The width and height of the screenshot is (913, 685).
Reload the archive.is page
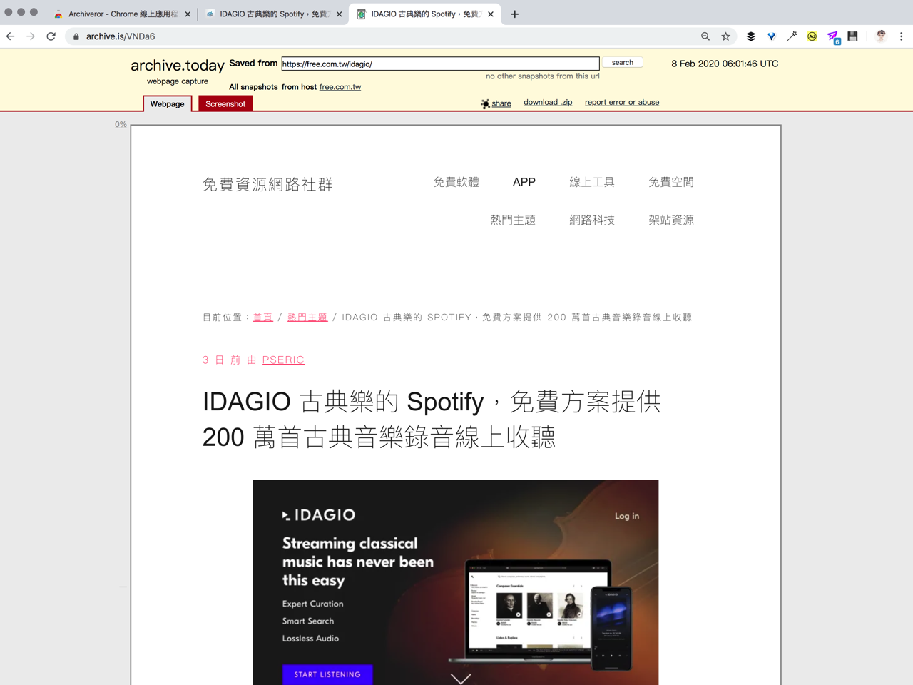click(x=51, y=36)
